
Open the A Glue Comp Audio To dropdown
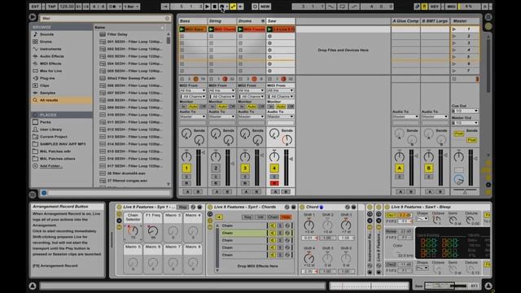point(405,116)
